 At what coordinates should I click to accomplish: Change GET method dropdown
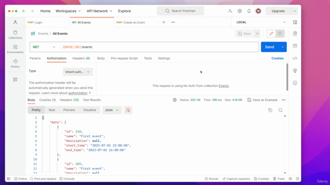coord(44,47)
